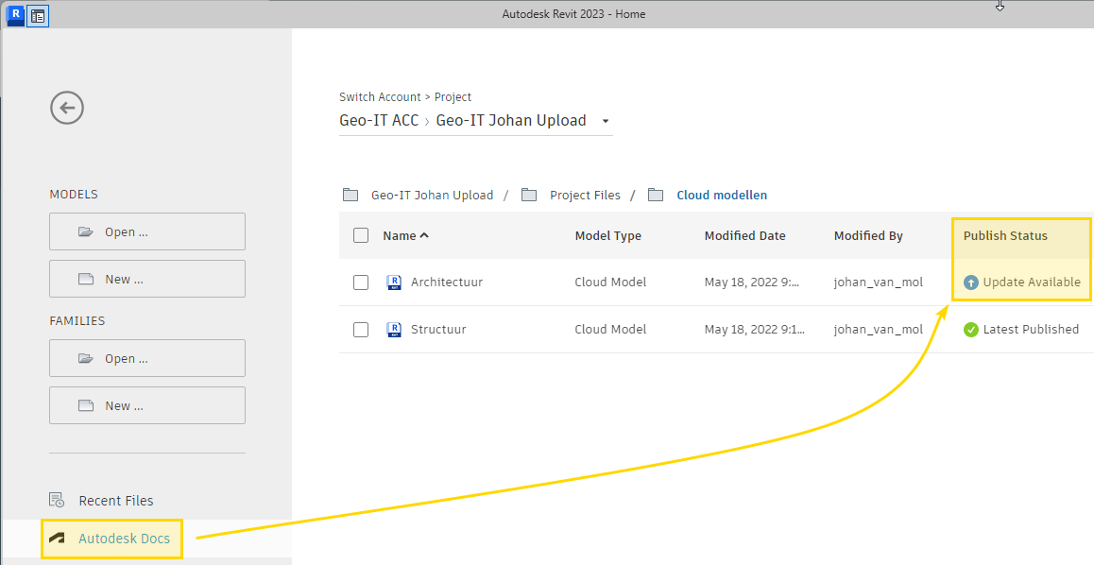Click the Autodesk Docs logo icon
Viewport: 1094px width, 565px height.
coord(57,539)
